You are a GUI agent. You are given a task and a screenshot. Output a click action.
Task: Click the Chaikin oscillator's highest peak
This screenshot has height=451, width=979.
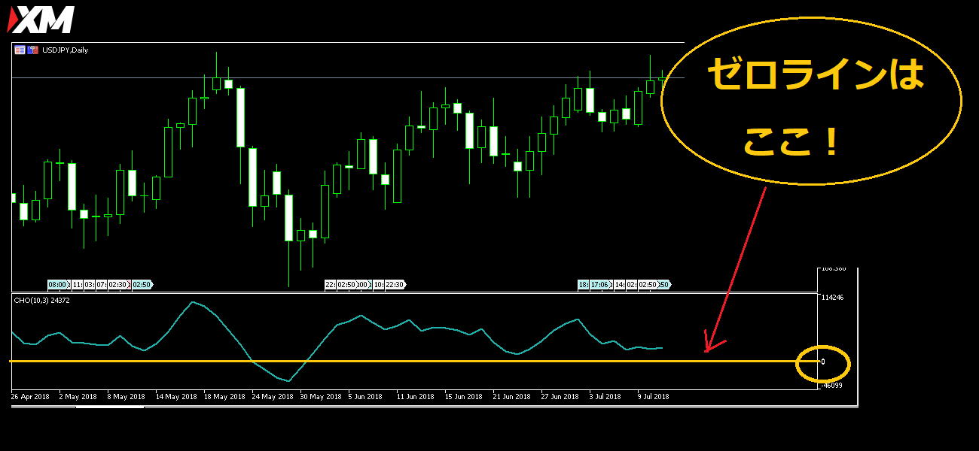coord(193,302)
